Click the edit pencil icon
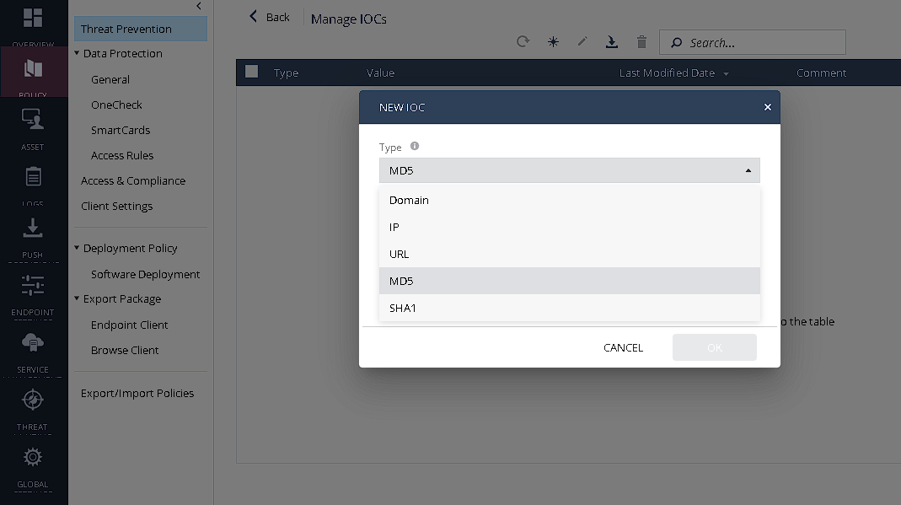 click(582, 41)
